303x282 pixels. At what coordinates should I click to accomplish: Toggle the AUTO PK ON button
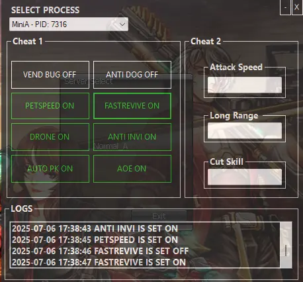50,169
